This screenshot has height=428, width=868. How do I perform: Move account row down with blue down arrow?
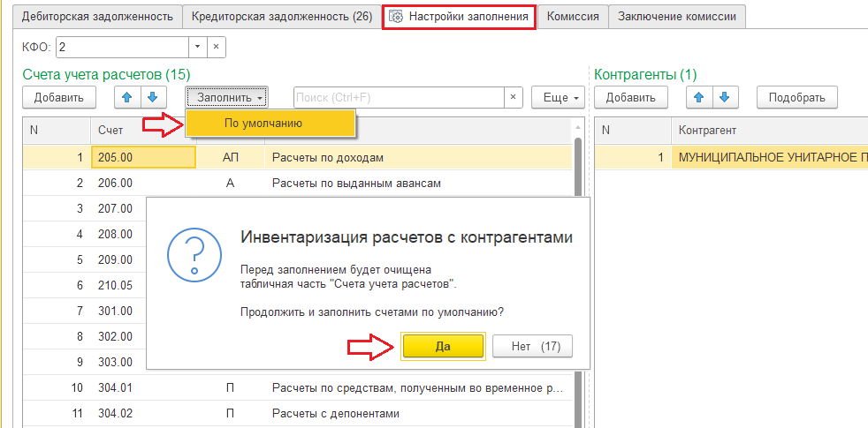coord(153,97)
